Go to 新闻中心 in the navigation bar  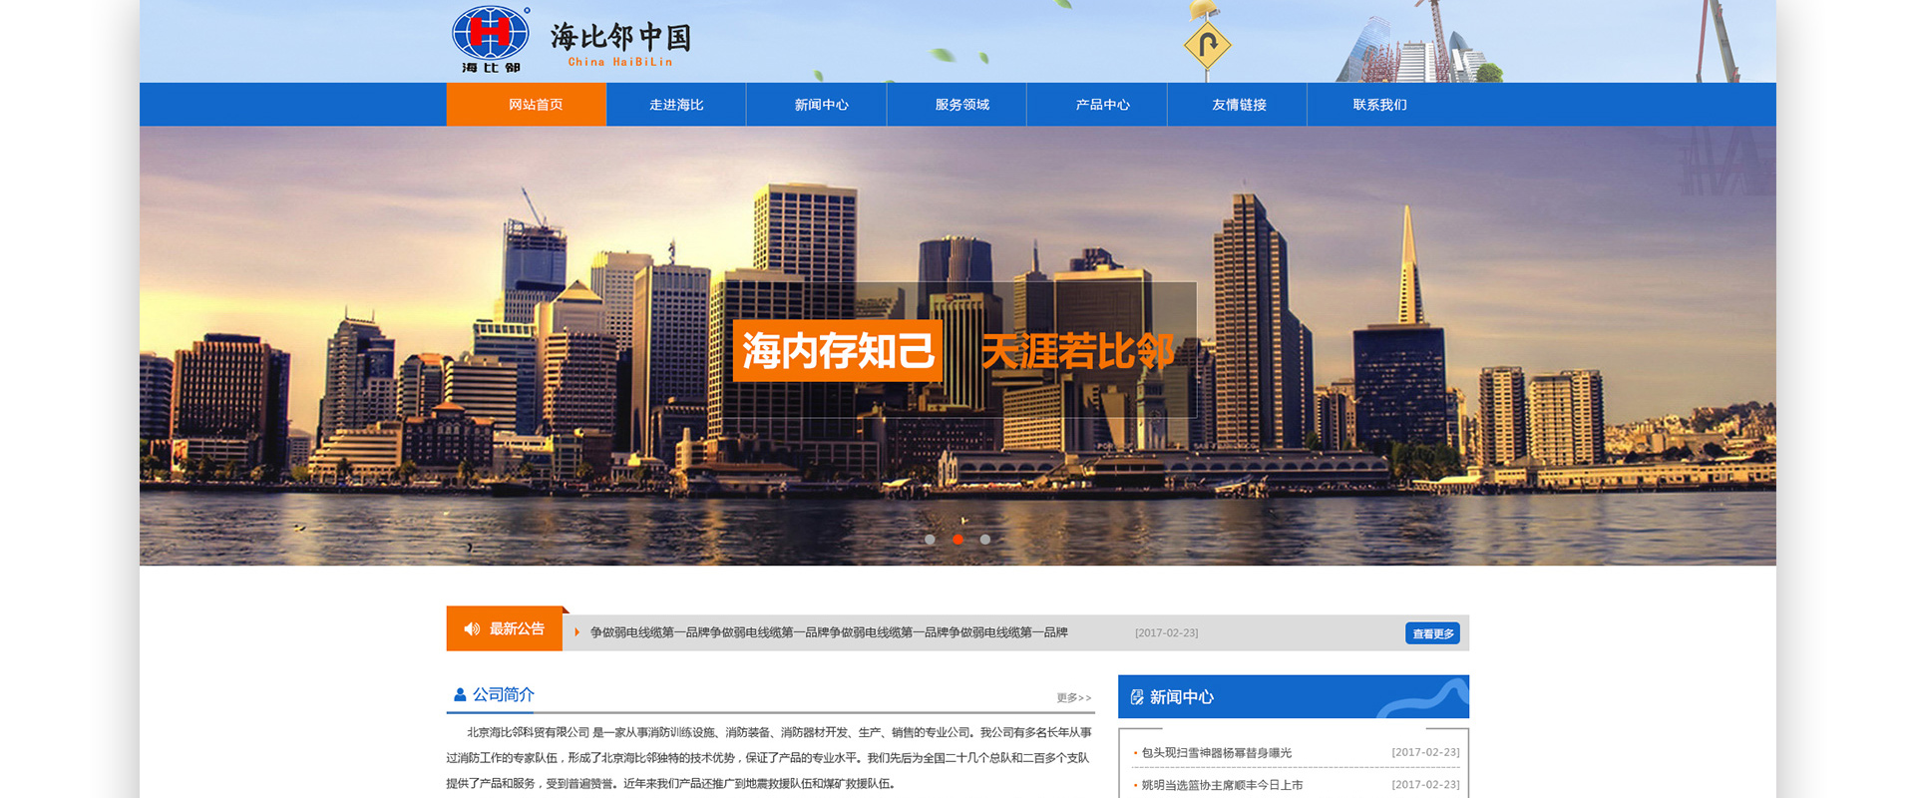[x=821, y=105]
